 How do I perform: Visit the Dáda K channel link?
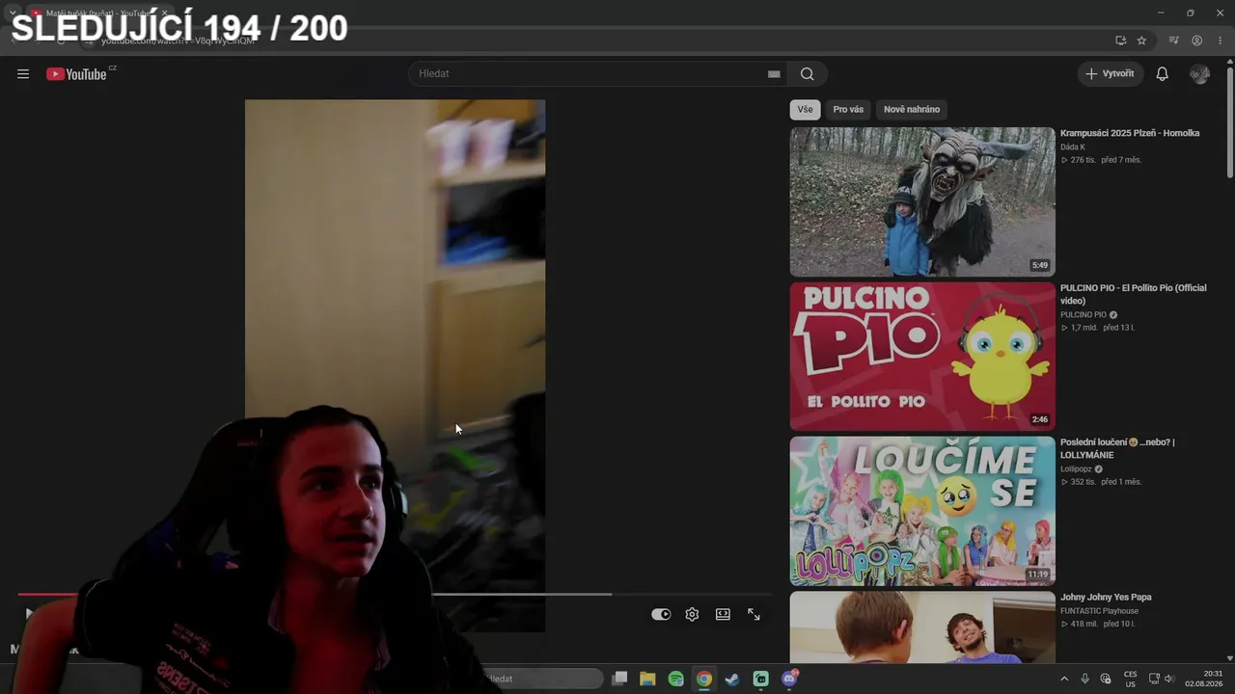click(x=1073, y=147)
